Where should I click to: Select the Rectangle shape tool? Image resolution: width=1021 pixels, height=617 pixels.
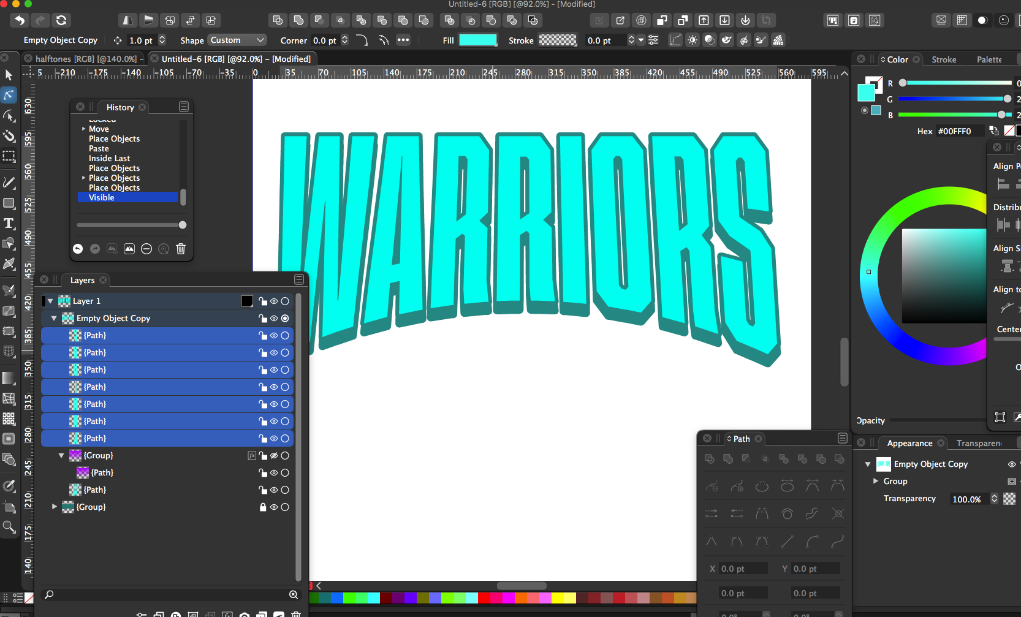click(x=9, y=203)
